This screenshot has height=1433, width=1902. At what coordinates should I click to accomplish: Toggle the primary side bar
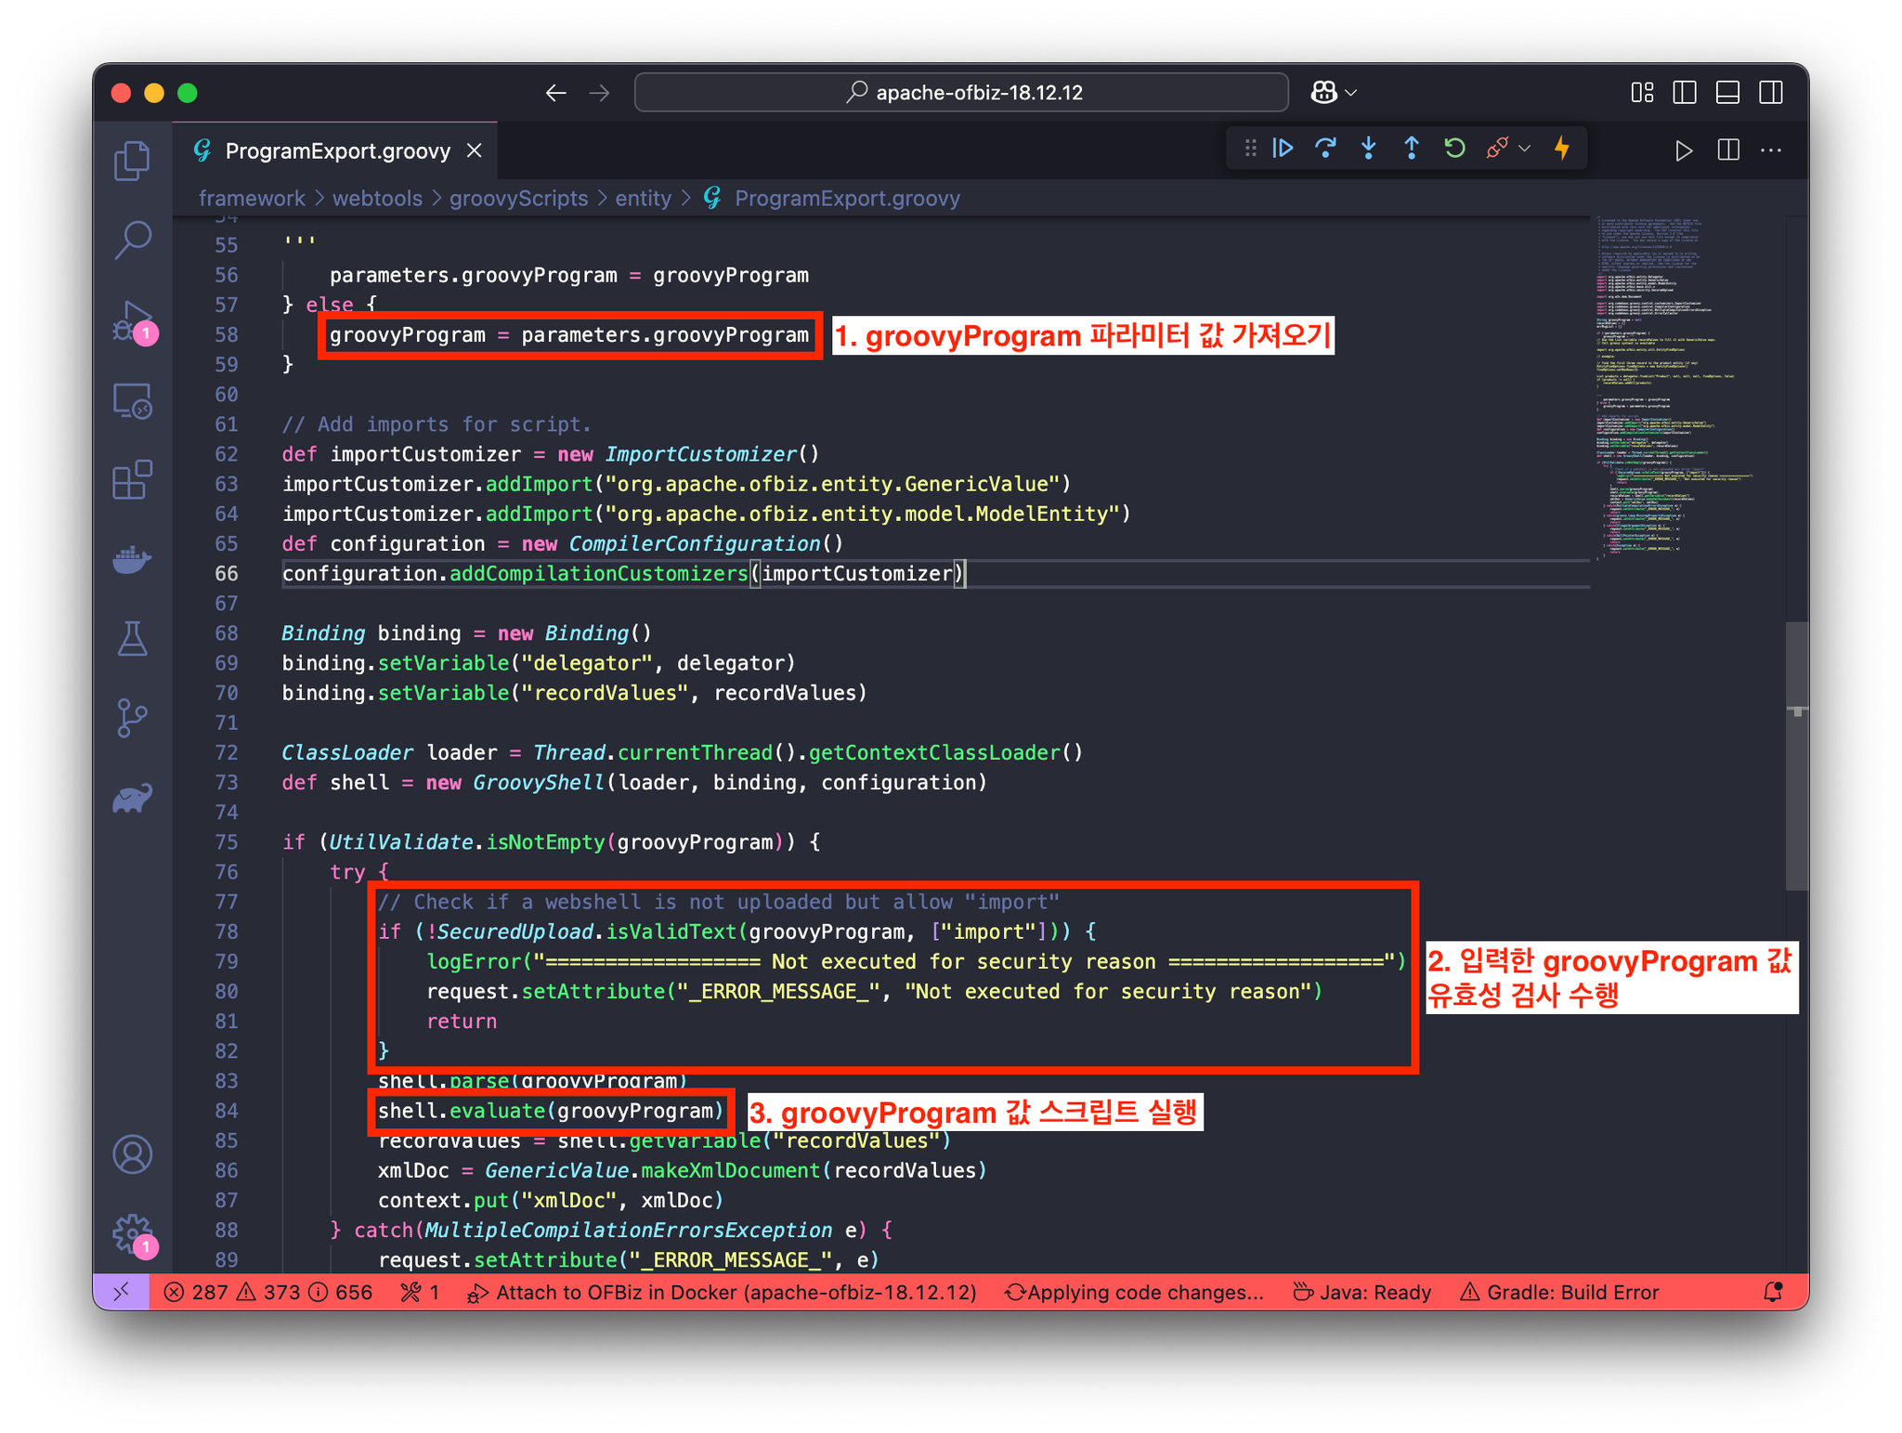(x=1685, y=93)
